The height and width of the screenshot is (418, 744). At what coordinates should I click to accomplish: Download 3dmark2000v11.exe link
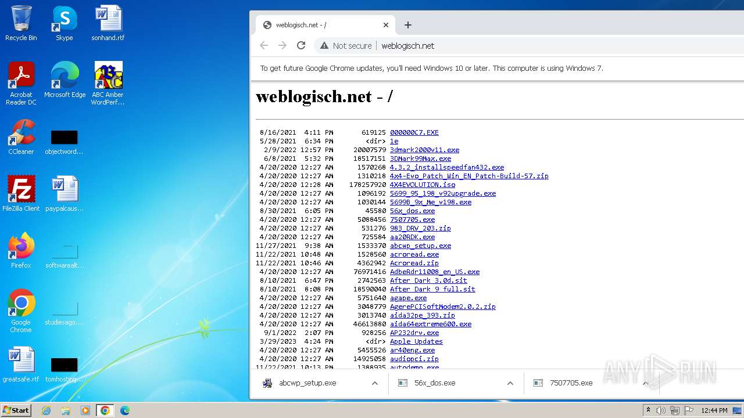424,150
